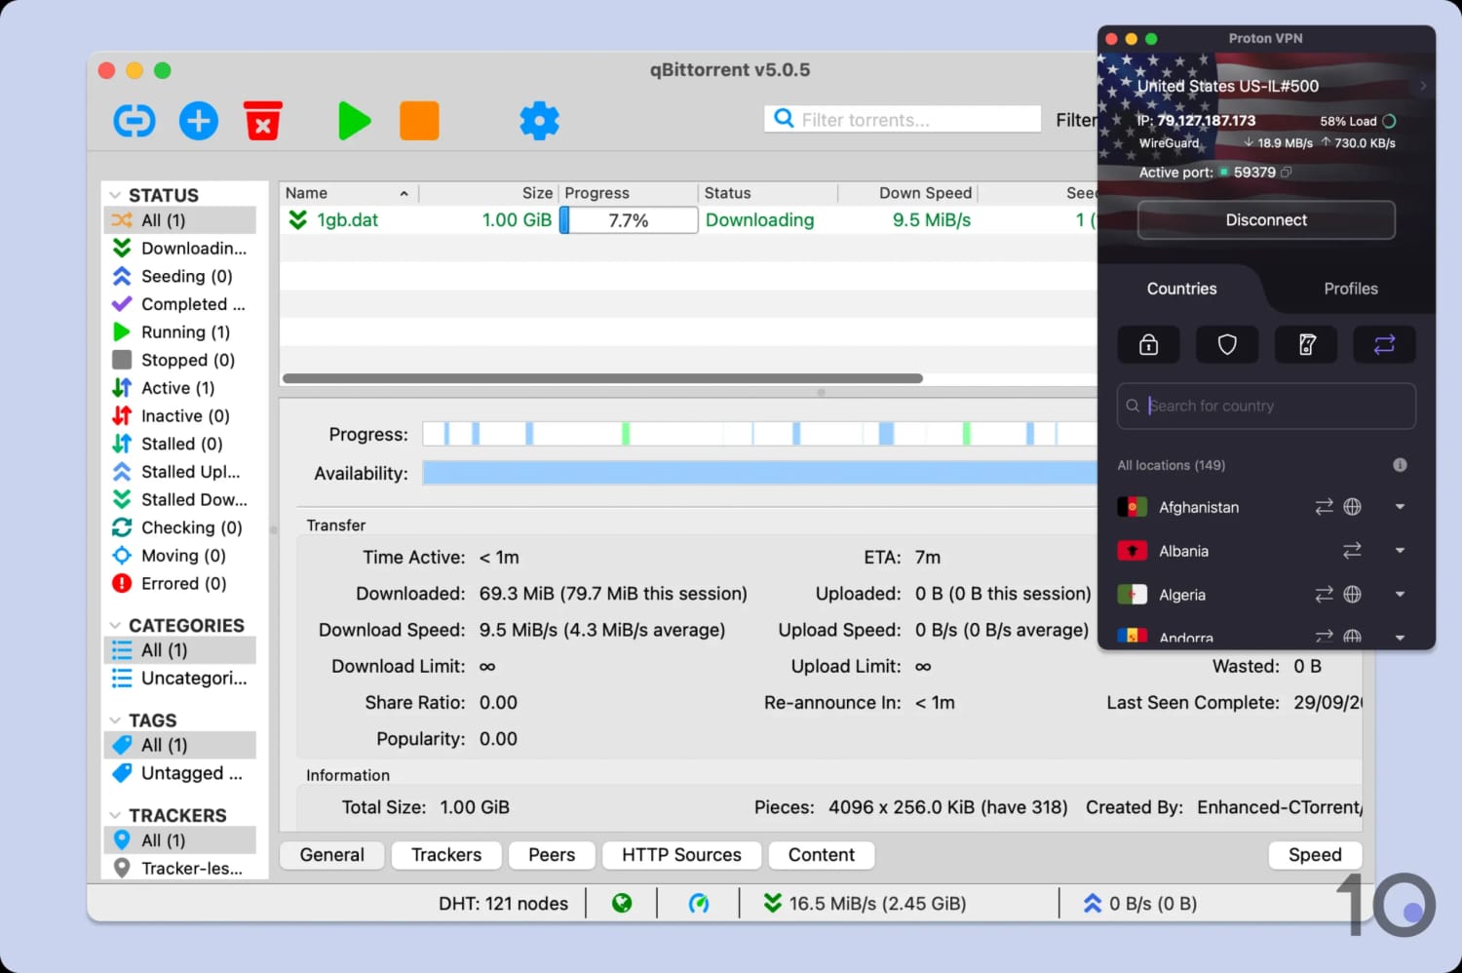Open qBittorrent options via blue gear icon
1462x973 pixels.
point(539,121)
